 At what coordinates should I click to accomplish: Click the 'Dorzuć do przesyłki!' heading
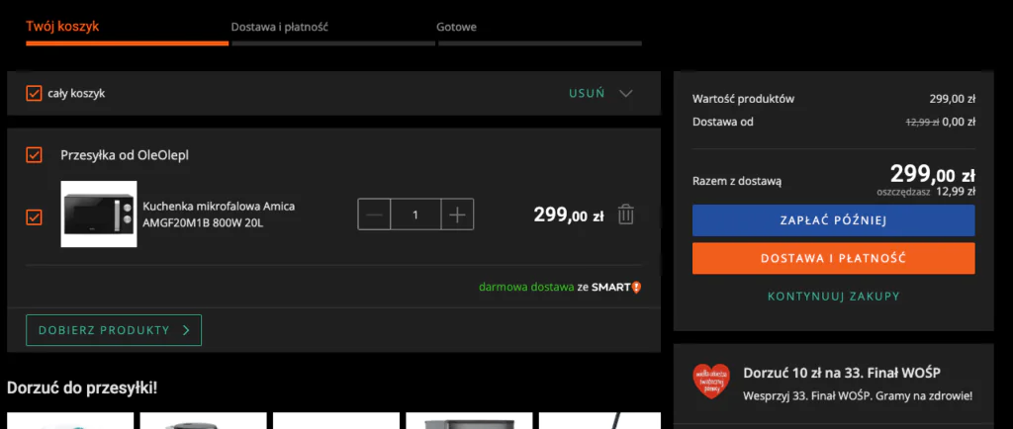(x=82, y=388)
